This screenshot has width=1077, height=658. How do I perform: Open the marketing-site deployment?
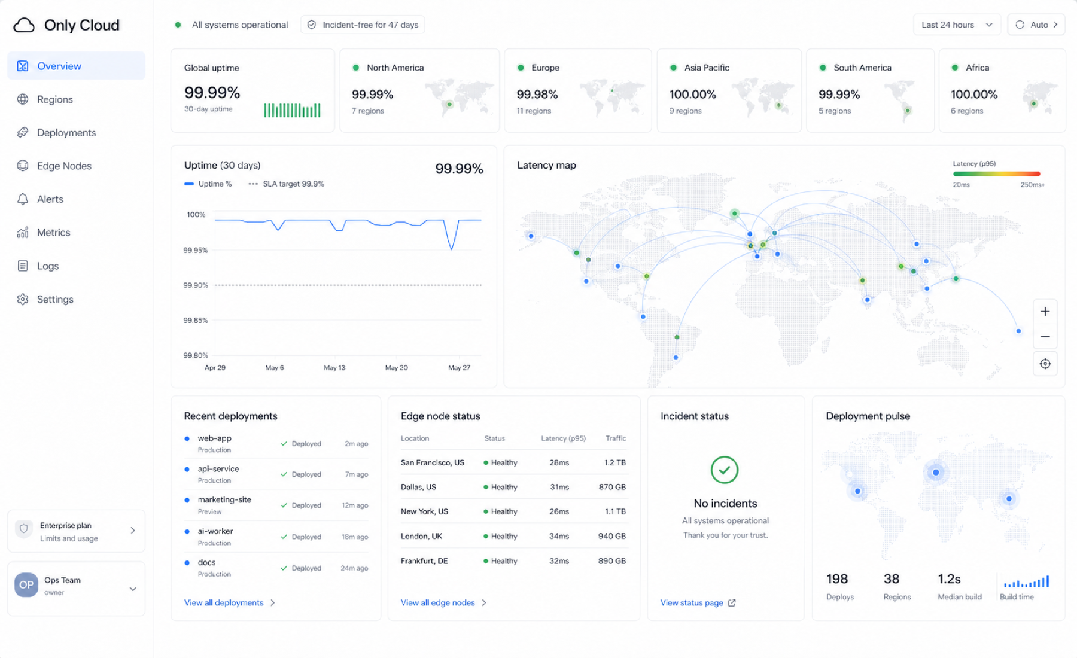click(276, 505)
